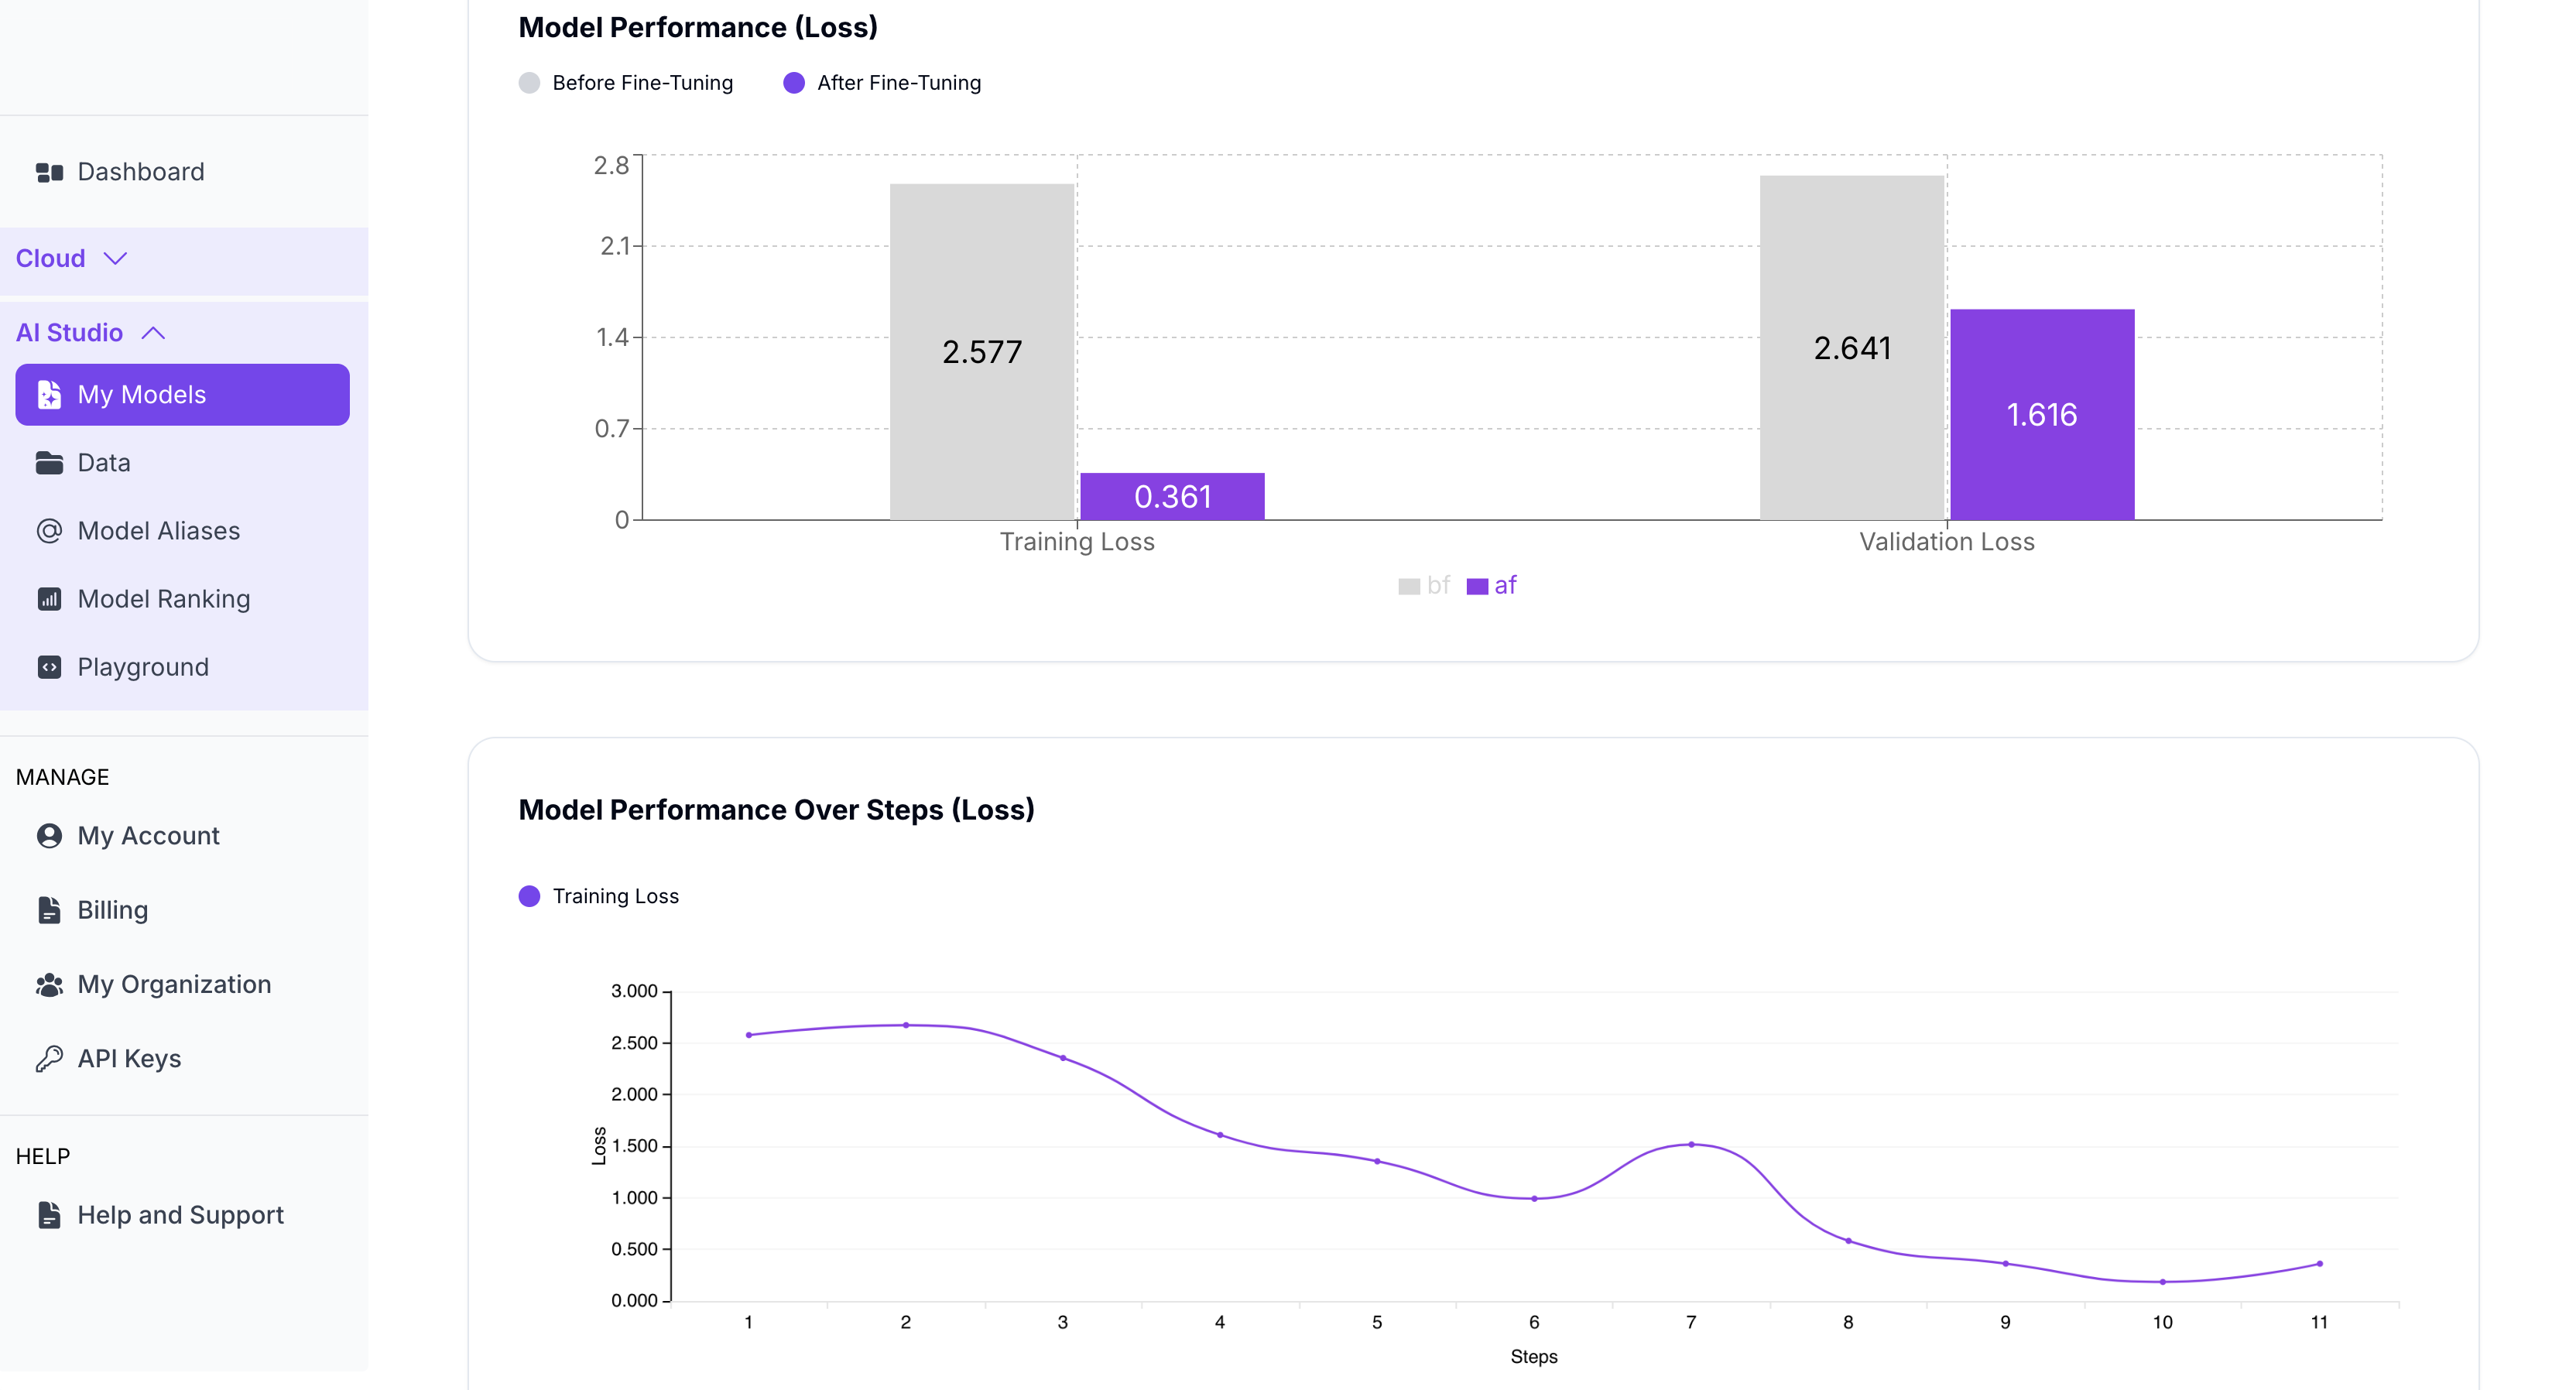Toggle the 'af' series in bar chart legend
Screen dimensions: 2576x1390
[x=1492, y=586]
